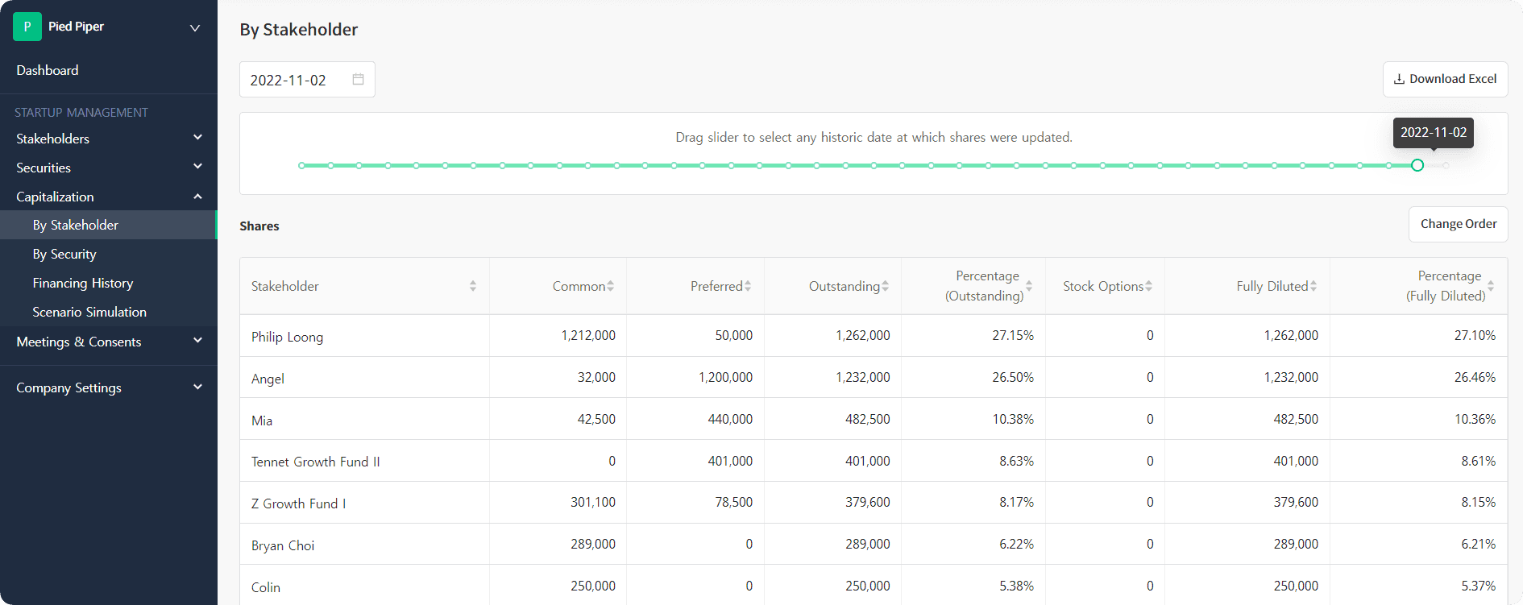Click the date input showing 2022-11-02
This screenshot has width=1523, height=605.
(307, 80)
